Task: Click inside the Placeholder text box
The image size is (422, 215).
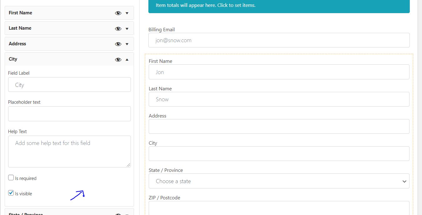Action: 69,114
